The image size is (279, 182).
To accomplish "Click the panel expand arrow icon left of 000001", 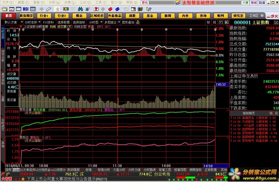I will 227,22.
